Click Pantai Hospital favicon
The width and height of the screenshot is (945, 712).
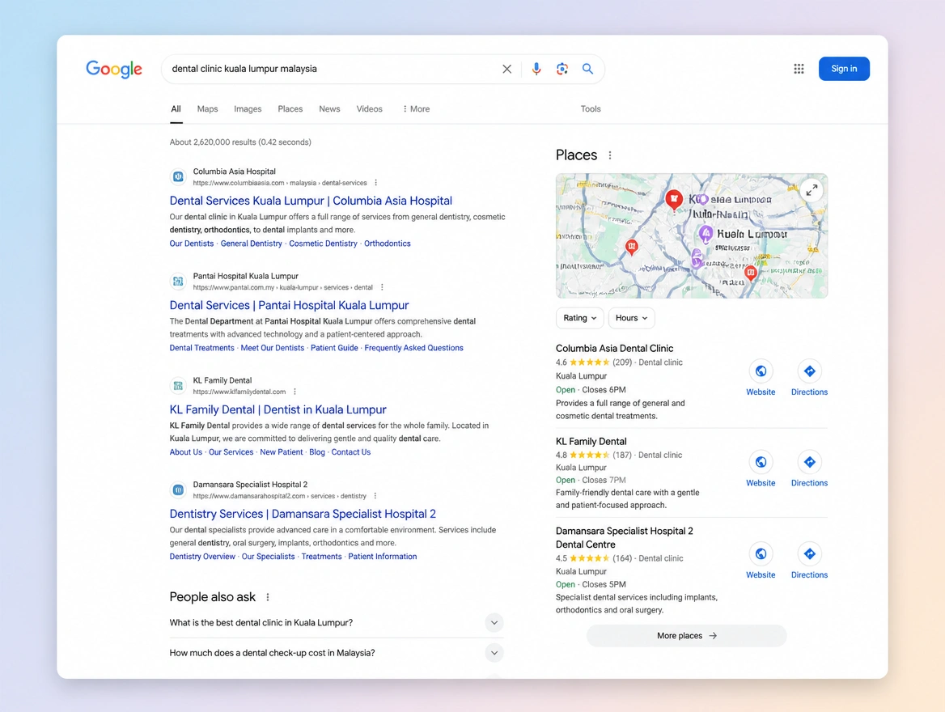(178, 281)
